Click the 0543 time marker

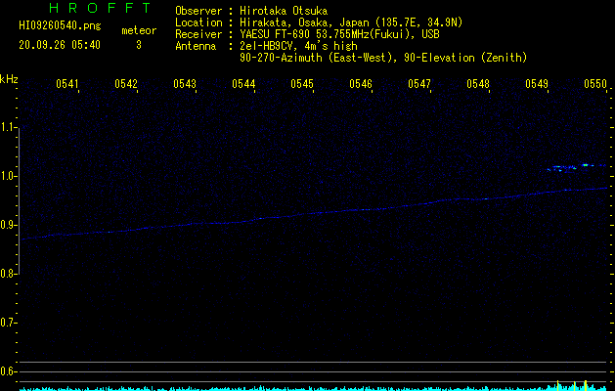click(x=185, y=84)
